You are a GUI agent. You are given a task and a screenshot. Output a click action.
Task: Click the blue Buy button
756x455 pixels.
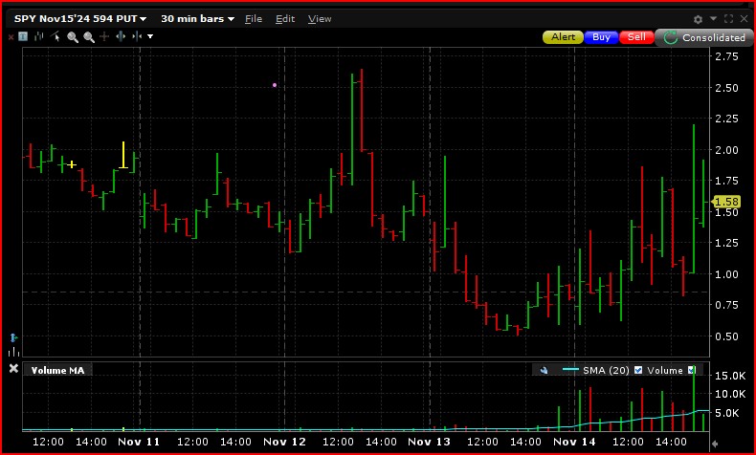601,37
